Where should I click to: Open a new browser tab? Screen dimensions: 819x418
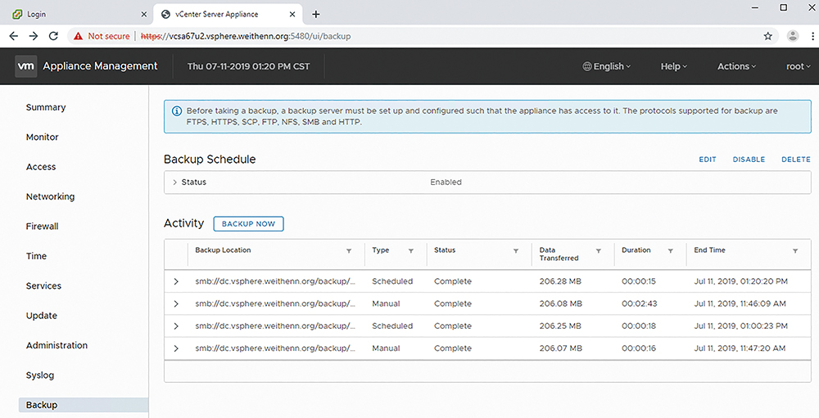pos(315,14)
